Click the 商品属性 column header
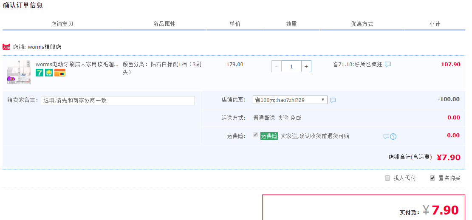Image resolution: width=472 pixels, height=220 pixels. point(164,24)
